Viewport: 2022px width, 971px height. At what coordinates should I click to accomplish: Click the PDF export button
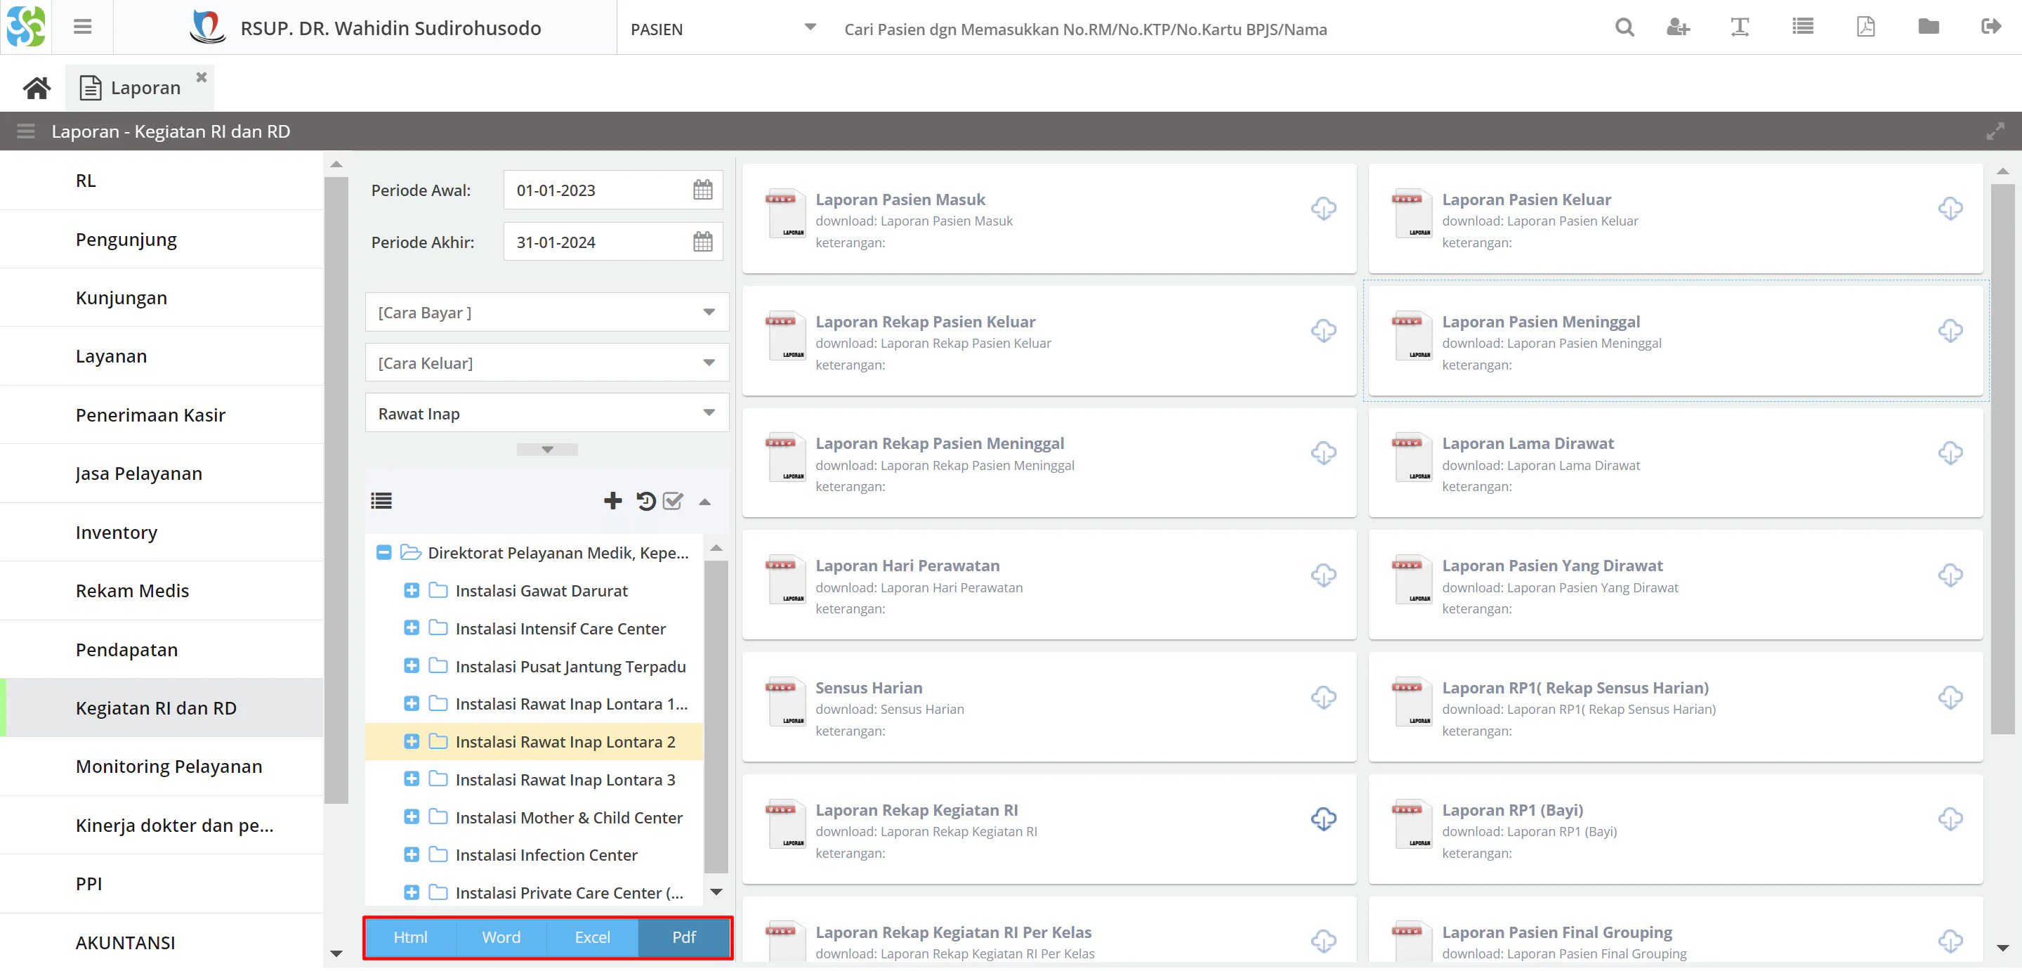(x=683, y=937)
